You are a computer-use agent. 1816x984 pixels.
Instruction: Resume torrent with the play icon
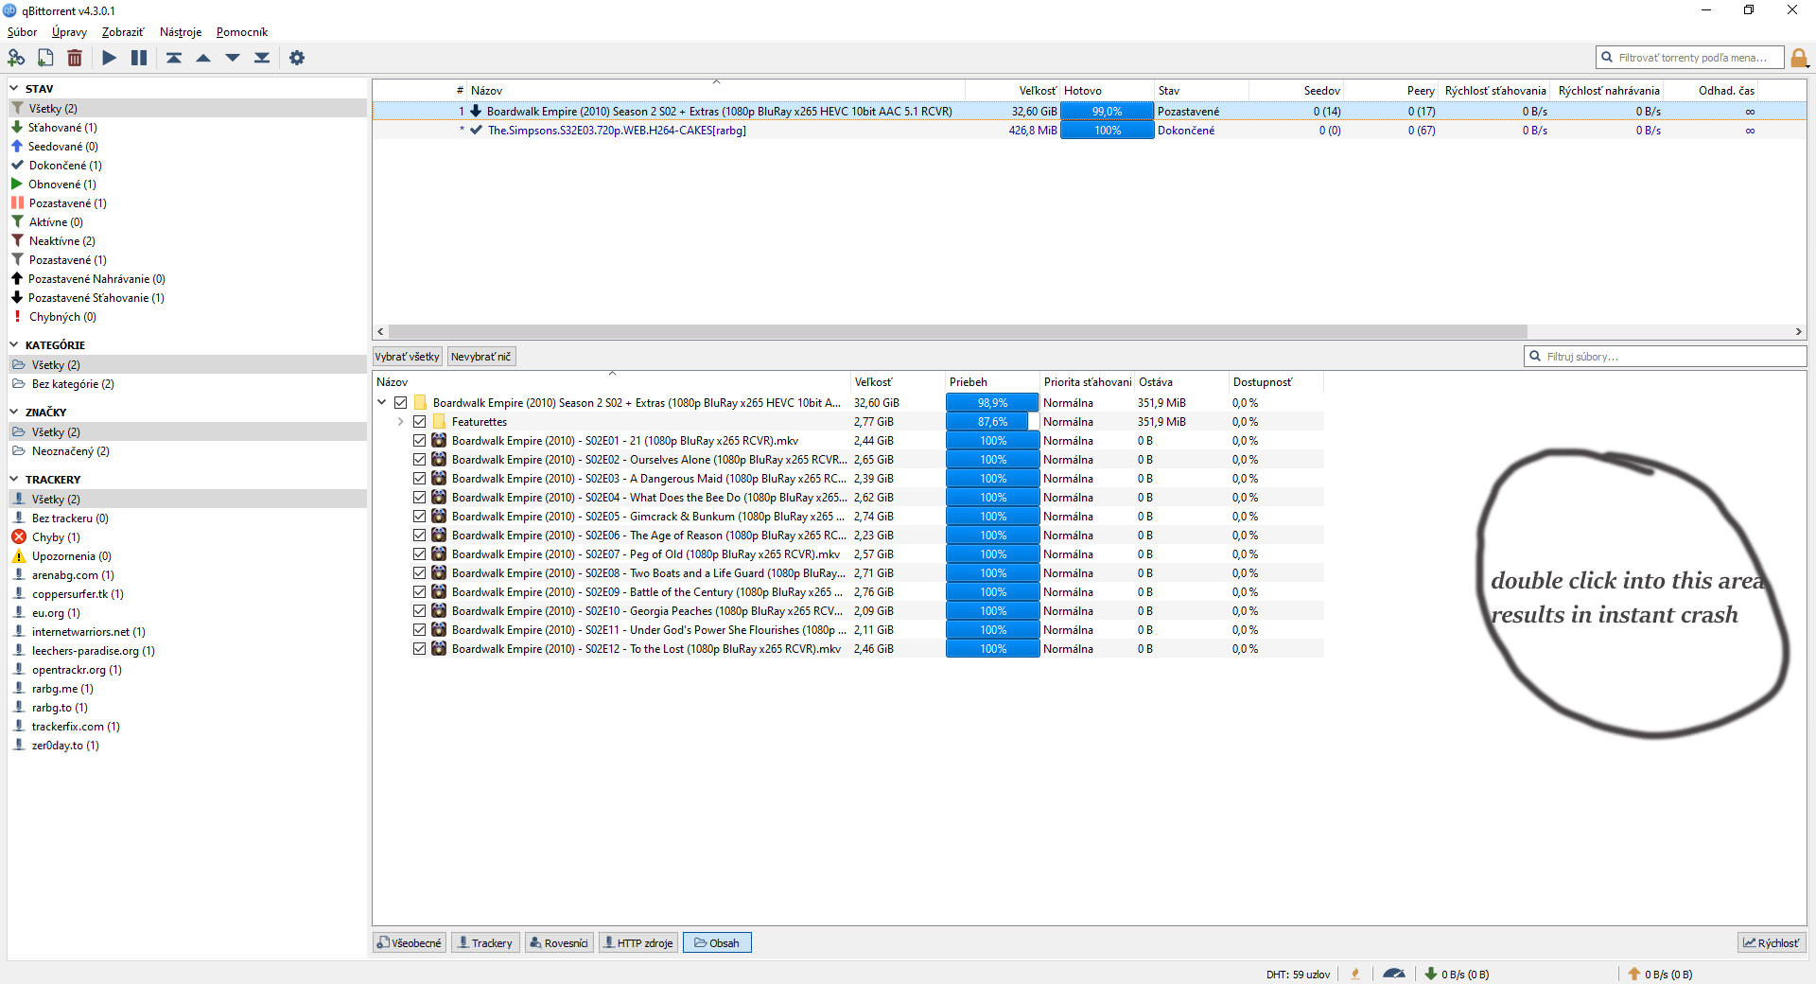pyautogui.click(x=110, y=58)
